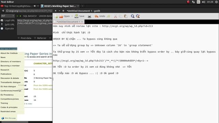
Task: Save the untitled gedit document
Action: click(x=79, y=16)
